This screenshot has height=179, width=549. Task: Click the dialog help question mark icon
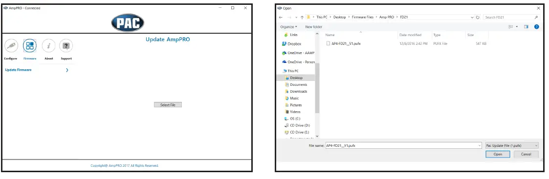(x=536, y=26)
